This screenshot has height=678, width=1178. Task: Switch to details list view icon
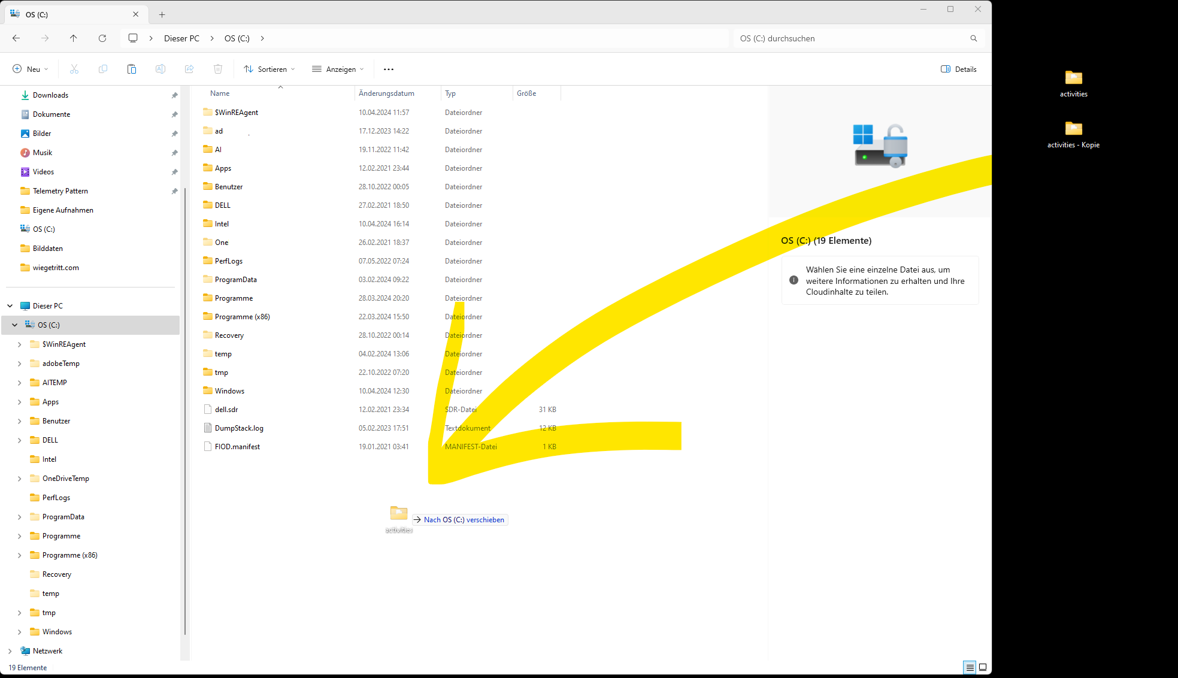pos(970,667)
